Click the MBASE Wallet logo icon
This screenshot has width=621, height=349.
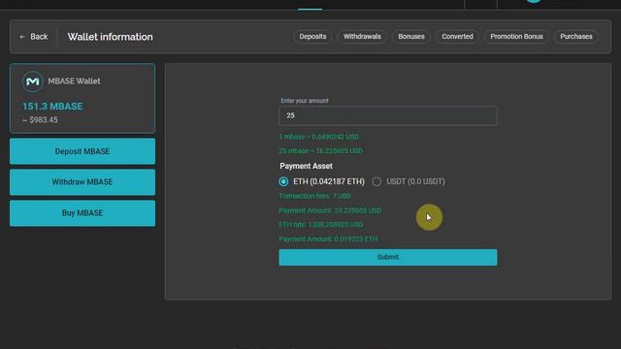[x=32, y=81]
